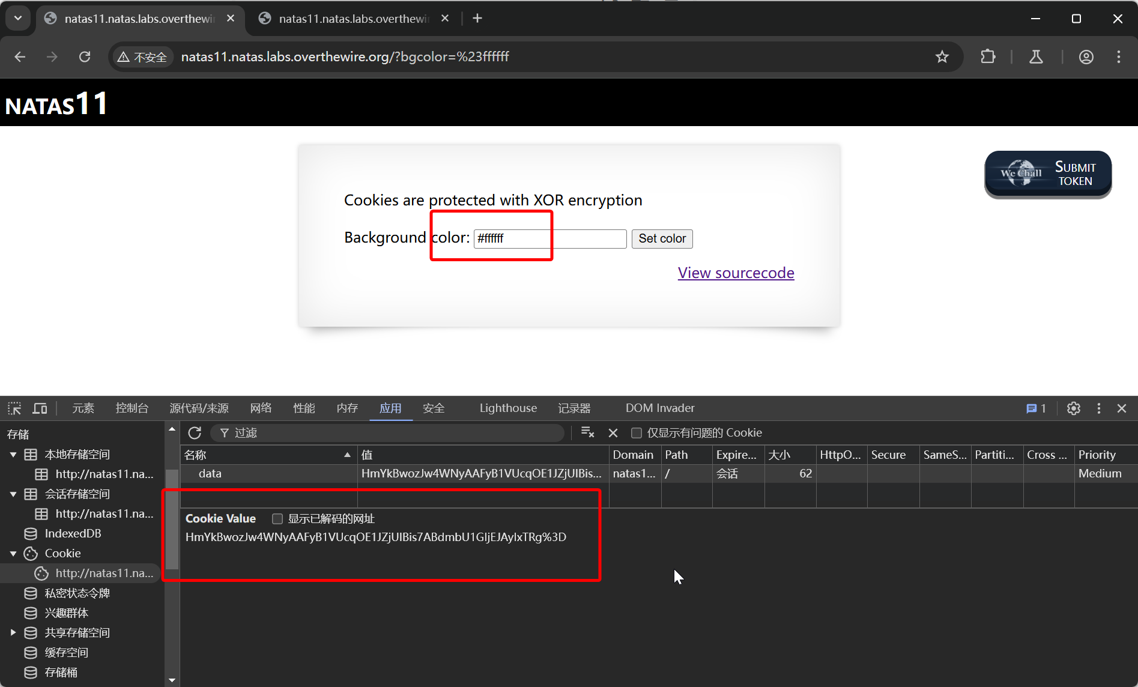Viewport: 1138px width, 687px height.
Task: Open the profile avatar icon
Action: pyautogui.click(x=1086, y=56)
